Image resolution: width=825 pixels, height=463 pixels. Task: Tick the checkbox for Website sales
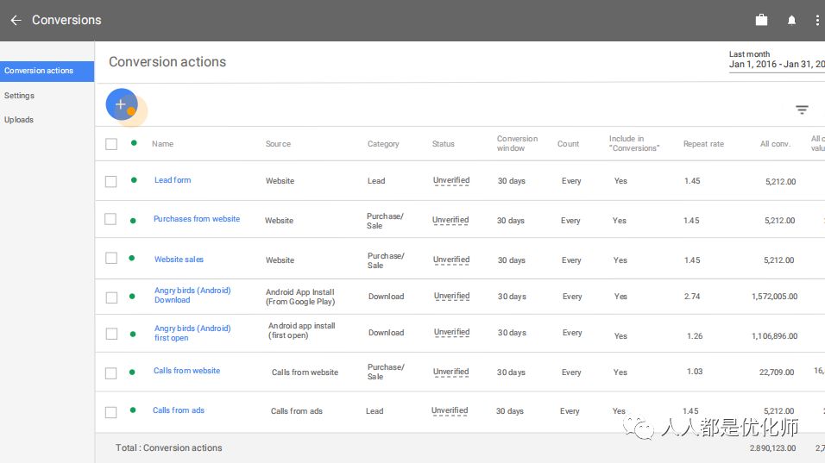pyautogui.click(x=111, y=258)
